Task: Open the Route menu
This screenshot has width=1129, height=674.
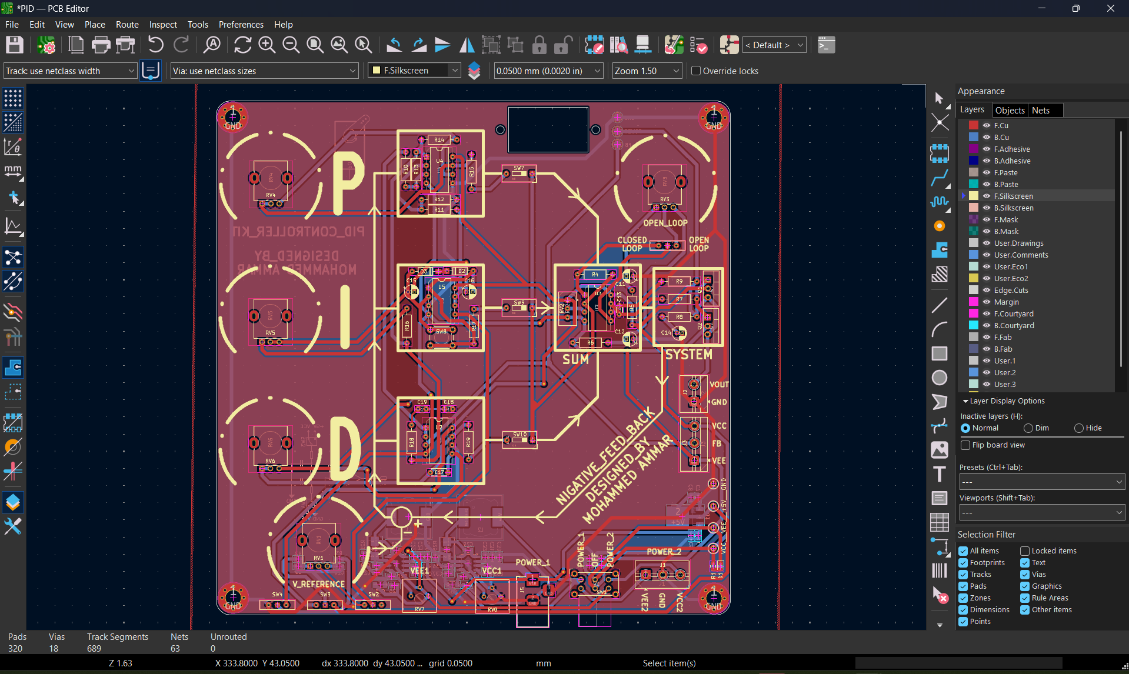Action: point(127,24)
